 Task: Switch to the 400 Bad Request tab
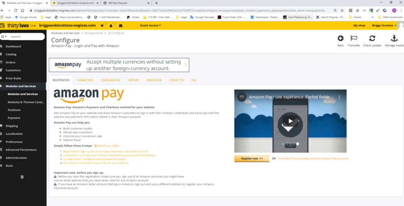click(126, 3)
